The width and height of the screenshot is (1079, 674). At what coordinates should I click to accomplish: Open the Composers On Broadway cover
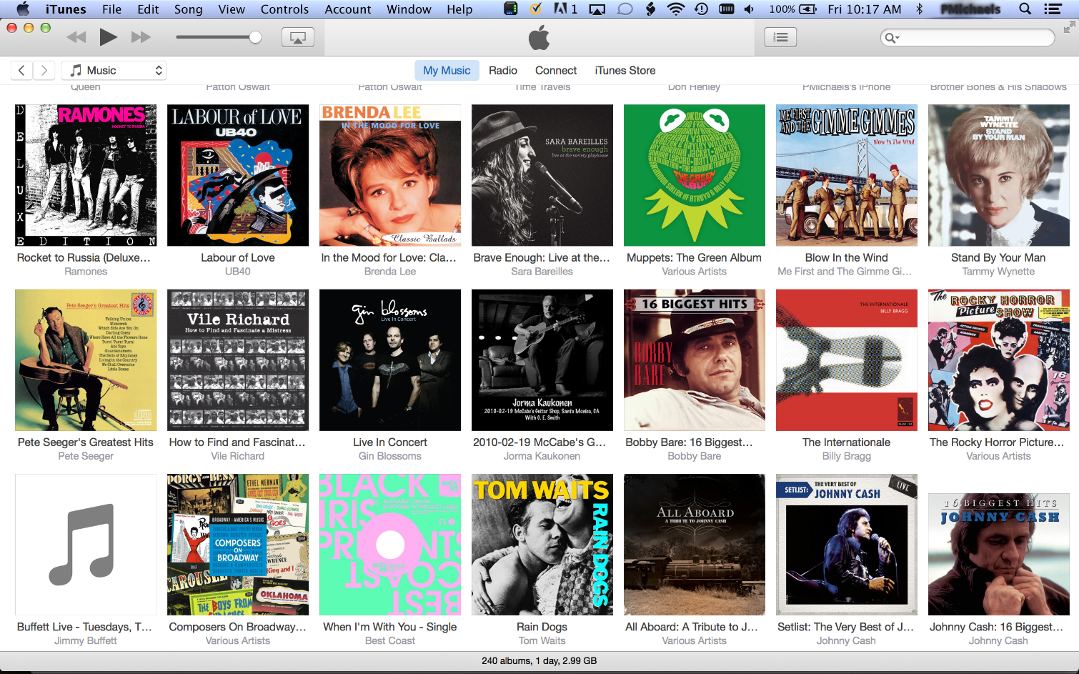[238, 544]
